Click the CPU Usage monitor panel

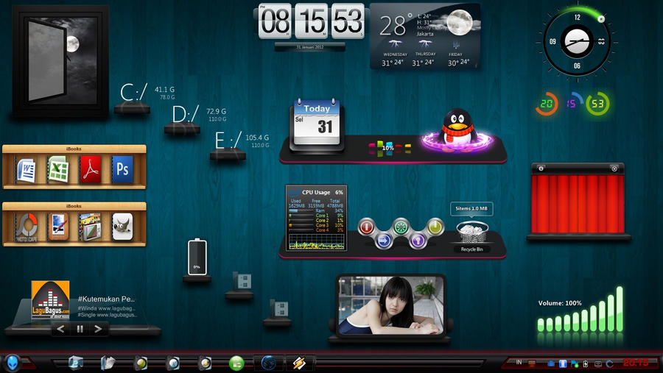(x=316, y=218)
